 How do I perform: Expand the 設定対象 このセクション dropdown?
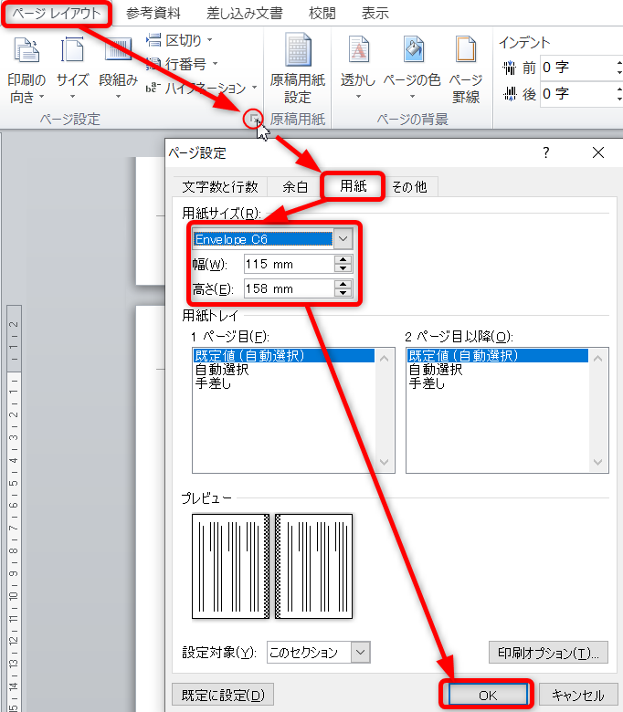click(360, 652)
